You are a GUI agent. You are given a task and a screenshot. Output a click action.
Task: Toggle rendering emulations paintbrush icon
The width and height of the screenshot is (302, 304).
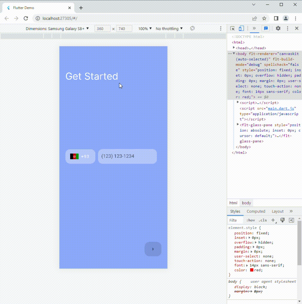(x=283, y=220)
